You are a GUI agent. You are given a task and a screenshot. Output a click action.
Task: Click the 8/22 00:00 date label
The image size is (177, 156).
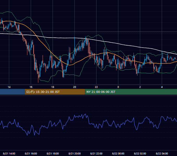coord(118,153)
